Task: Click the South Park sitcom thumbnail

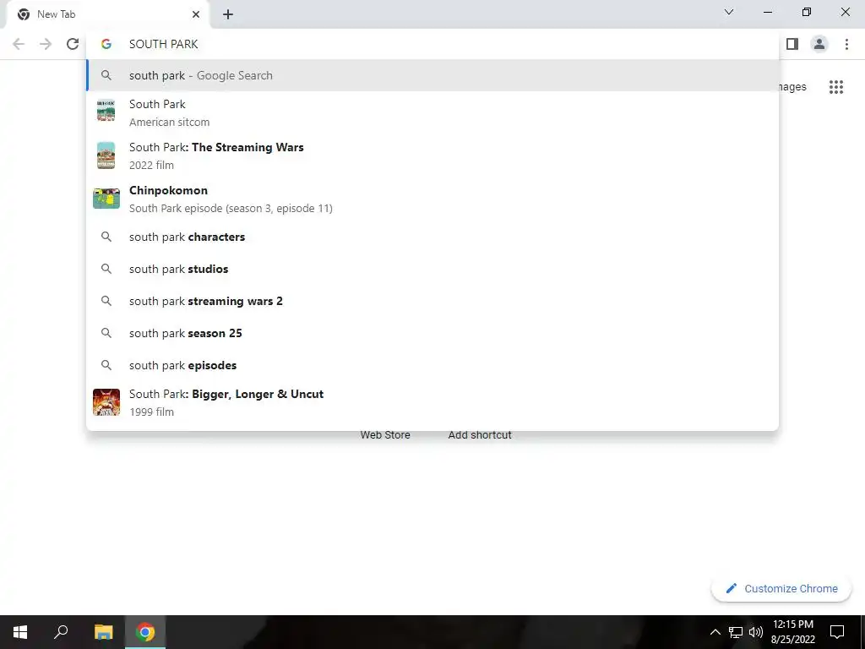Action: 106,111
